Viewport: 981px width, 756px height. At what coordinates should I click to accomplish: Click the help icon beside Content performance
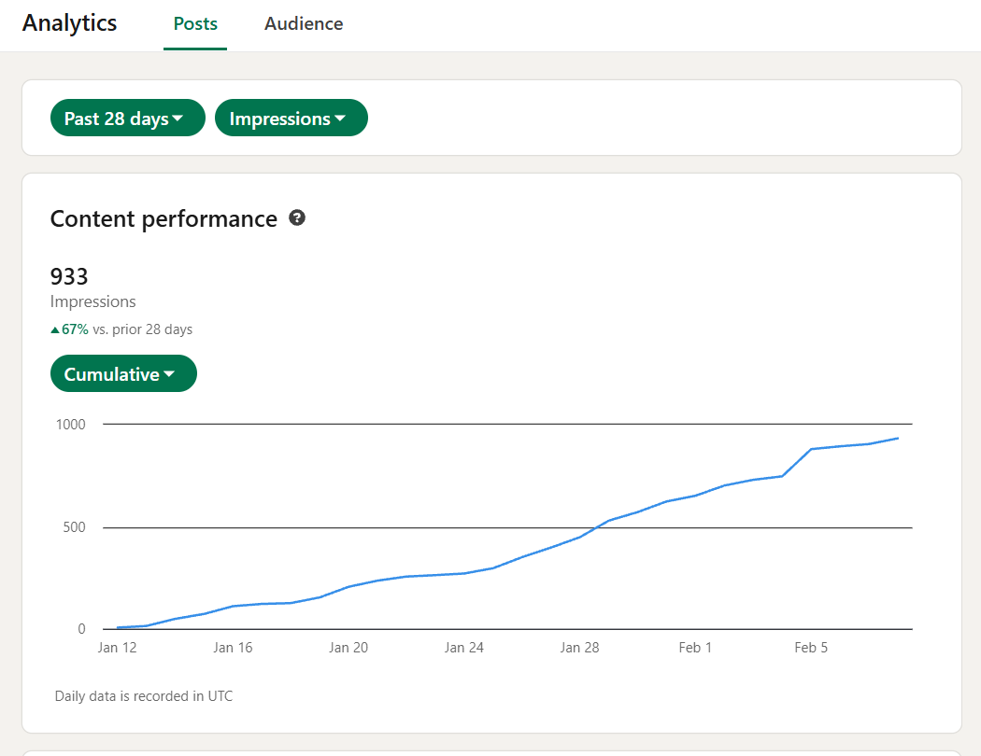pyautogui.click(x=297, y=217)
